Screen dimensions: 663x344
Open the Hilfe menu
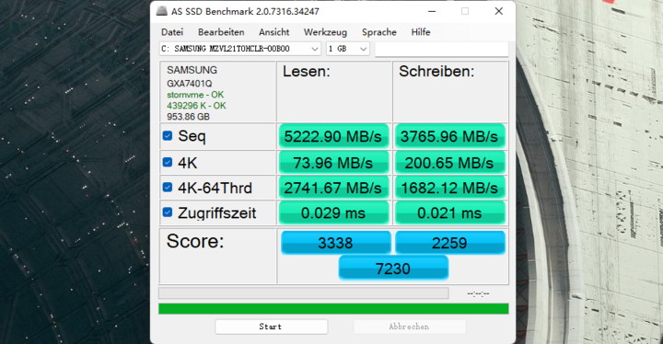pos(421,32)
